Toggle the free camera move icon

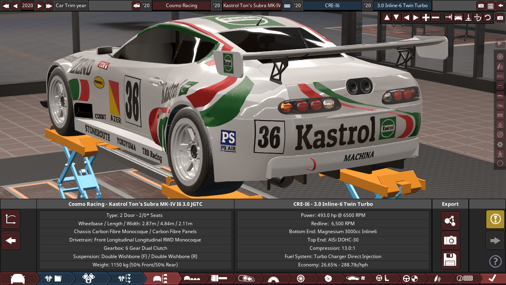(x=477, y=17)
